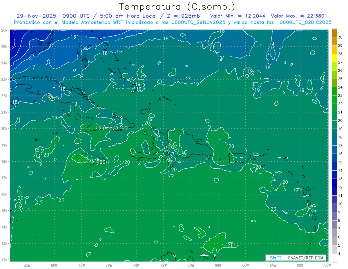348x269 pixels.
Task: Click the '76W' longitude axis label
Action: click(109, 265)
